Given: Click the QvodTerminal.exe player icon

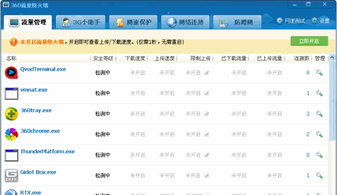Looking at the screenshot, I should tap(11, 72).
